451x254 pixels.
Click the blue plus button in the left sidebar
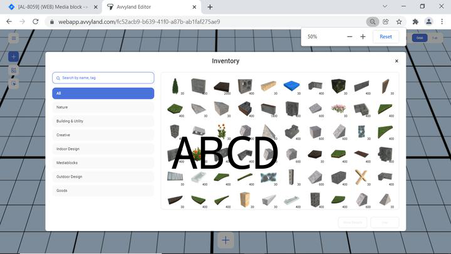pos(14,56)
